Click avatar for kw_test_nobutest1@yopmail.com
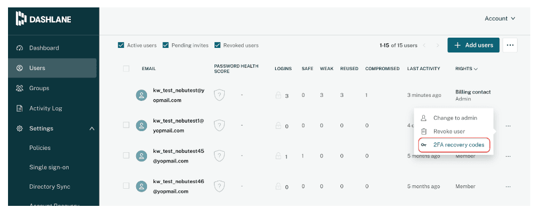The width and height of the screenshot is (540, 211). click(141, 125)
